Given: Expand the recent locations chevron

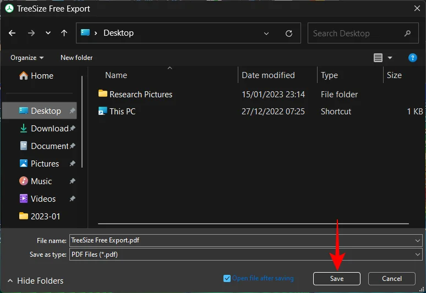Looking at the screenshot, I should point(48,33).
